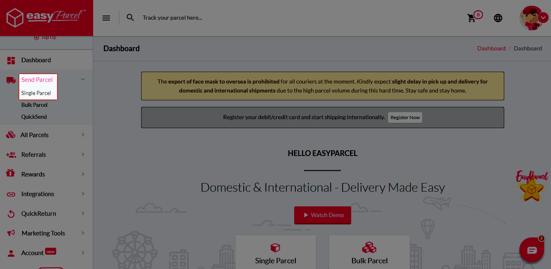Click the Account person icon

(11, 253)
